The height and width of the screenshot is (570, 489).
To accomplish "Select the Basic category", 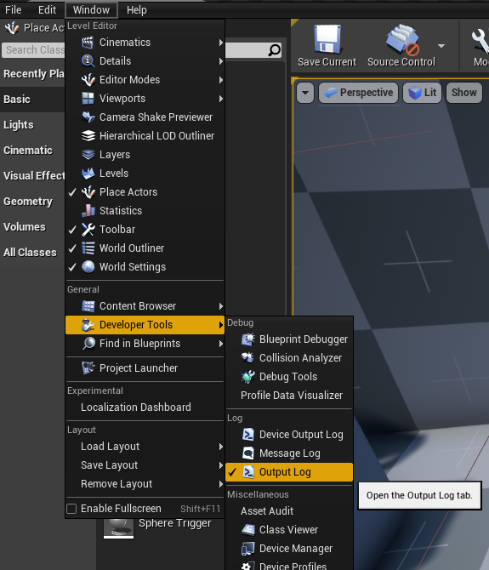I will click(32, 100).
